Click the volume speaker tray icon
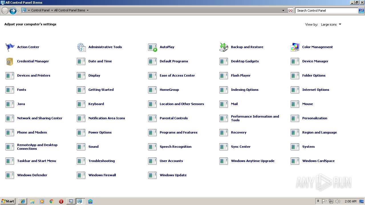This screenshot has height=205, width=365. (338, 201)
